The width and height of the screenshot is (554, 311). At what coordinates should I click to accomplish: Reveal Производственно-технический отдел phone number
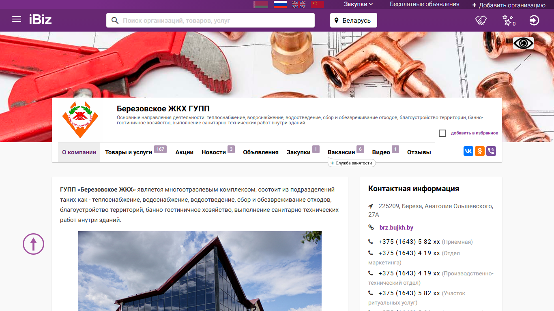point(409,273)
